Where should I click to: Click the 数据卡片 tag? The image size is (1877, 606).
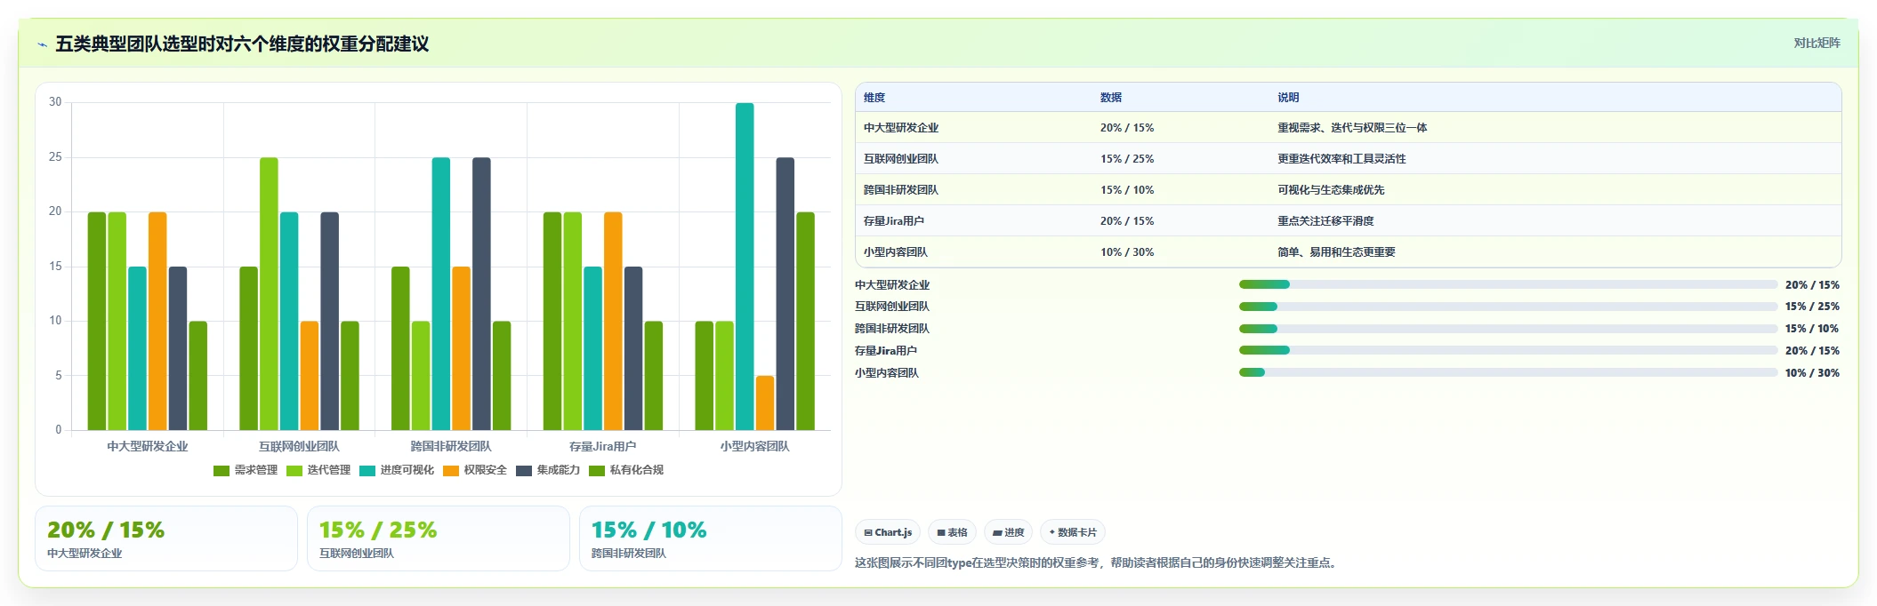click(x=1073, y=532)
